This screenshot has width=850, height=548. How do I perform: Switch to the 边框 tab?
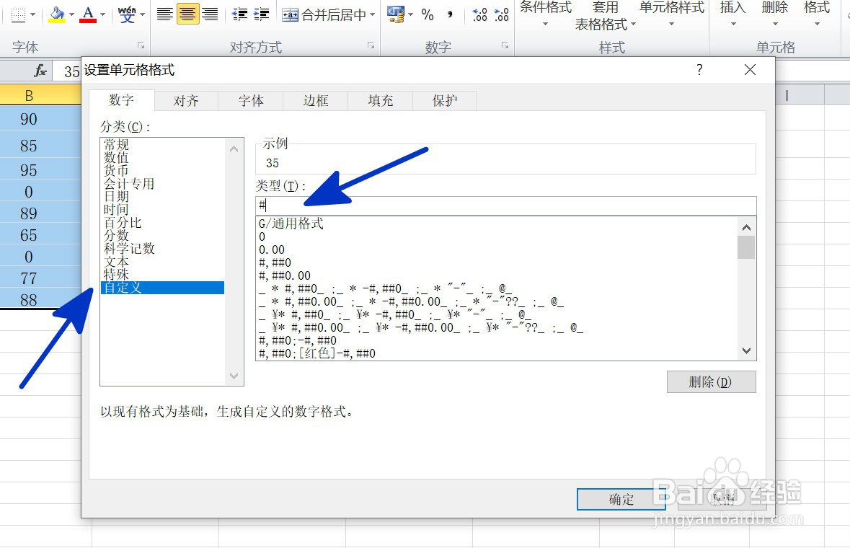314,101
